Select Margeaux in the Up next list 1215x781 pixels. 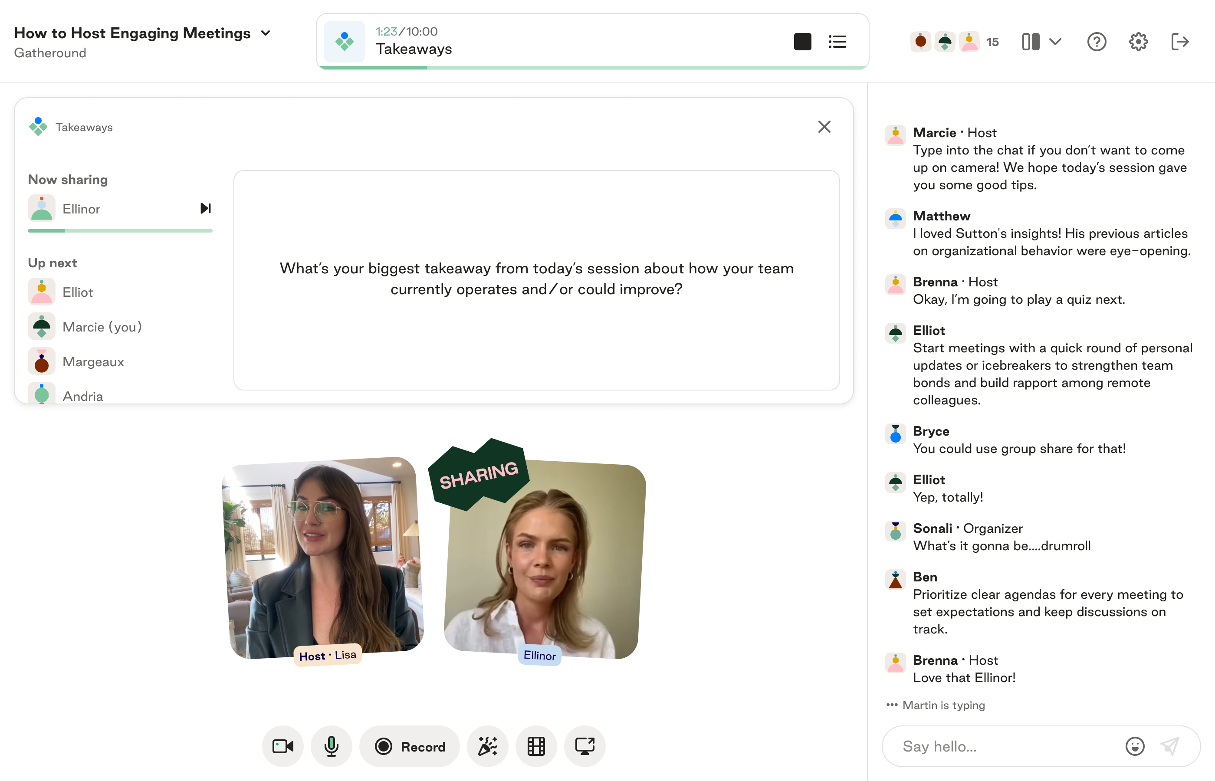[x=93, y=361]
